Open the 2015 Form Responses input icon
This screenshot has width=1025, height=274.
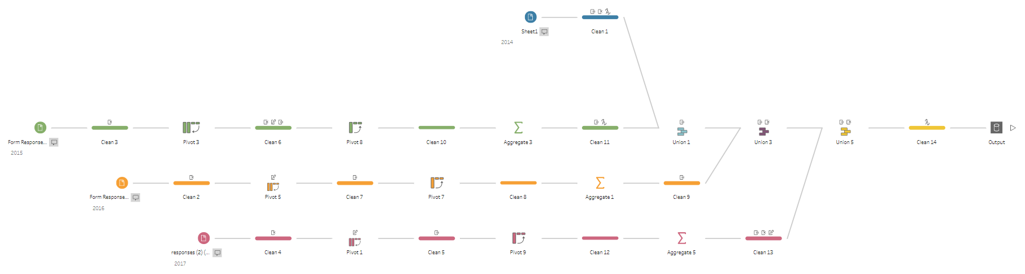(40, 128)
